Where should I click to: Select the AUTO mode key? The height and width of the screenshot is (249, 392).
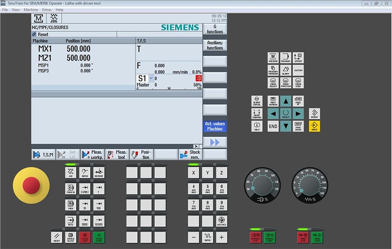[x=71, y=221]
